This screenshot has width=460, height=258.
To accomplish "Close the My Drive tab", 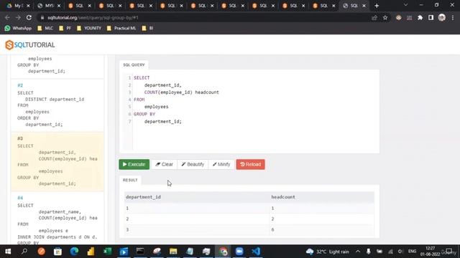I will coord(28,6).
